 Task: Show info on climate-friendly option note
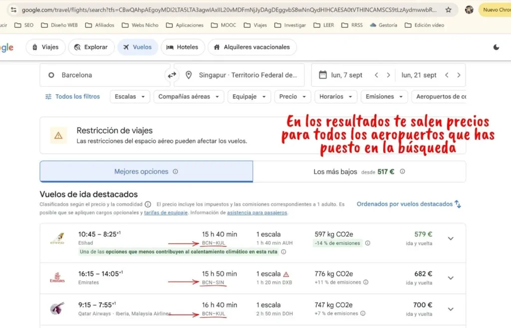(x=283, y=252)
